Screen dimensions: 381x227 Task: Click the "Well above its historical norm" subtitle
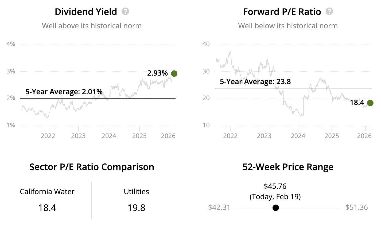coord(92,26)
